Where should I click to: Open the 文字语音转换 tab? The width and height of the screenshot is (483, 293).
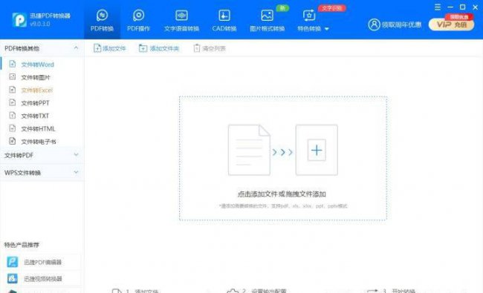pyautogui.click(x=181, y=20)
